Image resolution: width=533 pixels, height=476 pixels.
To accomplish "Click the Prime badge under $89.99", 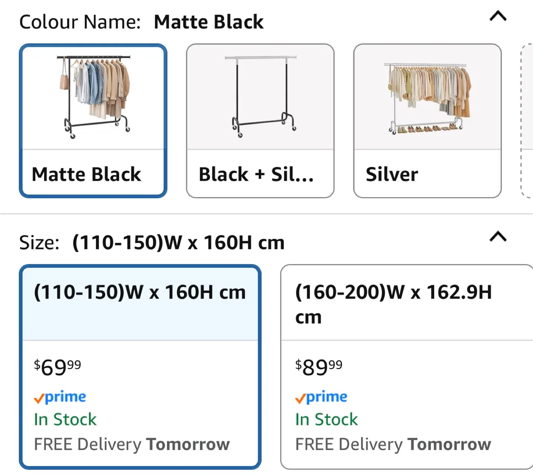I will [x=321, y=397].
